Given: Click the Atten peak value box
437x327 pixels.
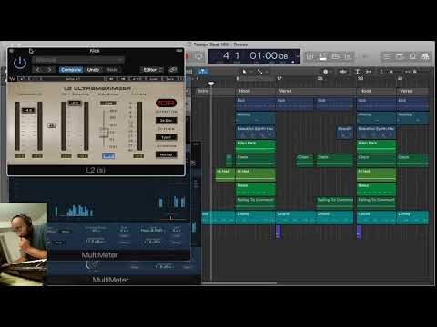Looking at the screenshot, I should coord(138,156).
